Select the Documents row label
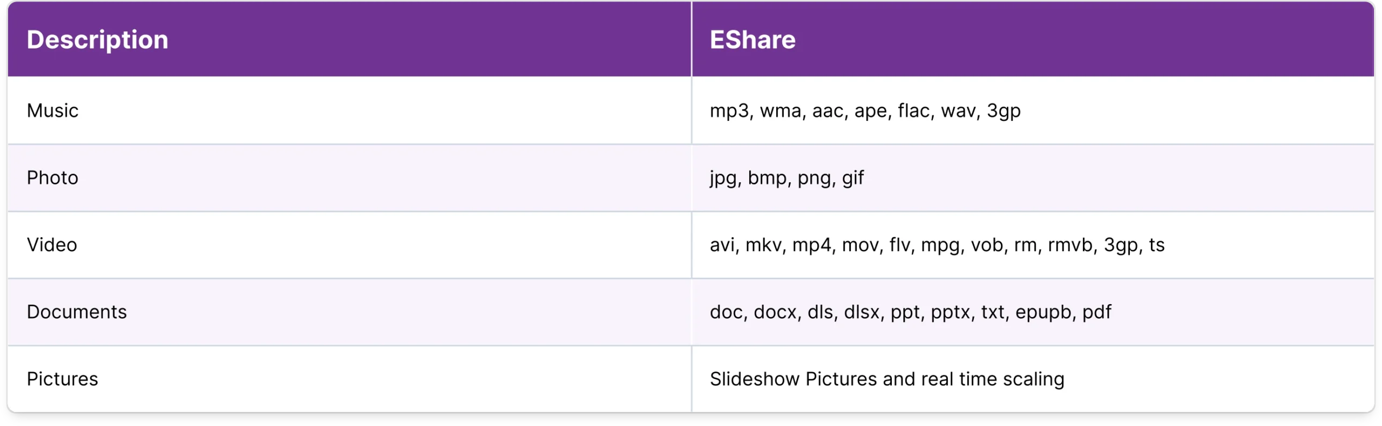This screenshot has width=1382, height=426. 77,312
